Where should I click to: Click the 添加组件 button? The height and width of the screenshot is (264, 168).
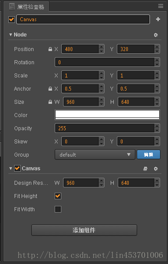84,230
